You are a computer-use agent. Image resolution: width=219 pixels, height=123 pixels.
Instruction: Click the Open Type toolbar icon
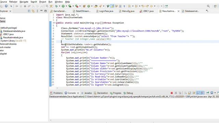(96, 6)
